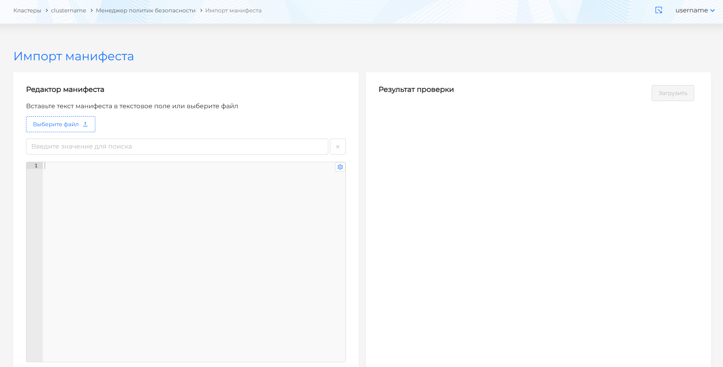Viewport: 723px width, 367px height.
Task: Select Импорт манифеста breadcrumb item
Action: click(x=233, y=10)
